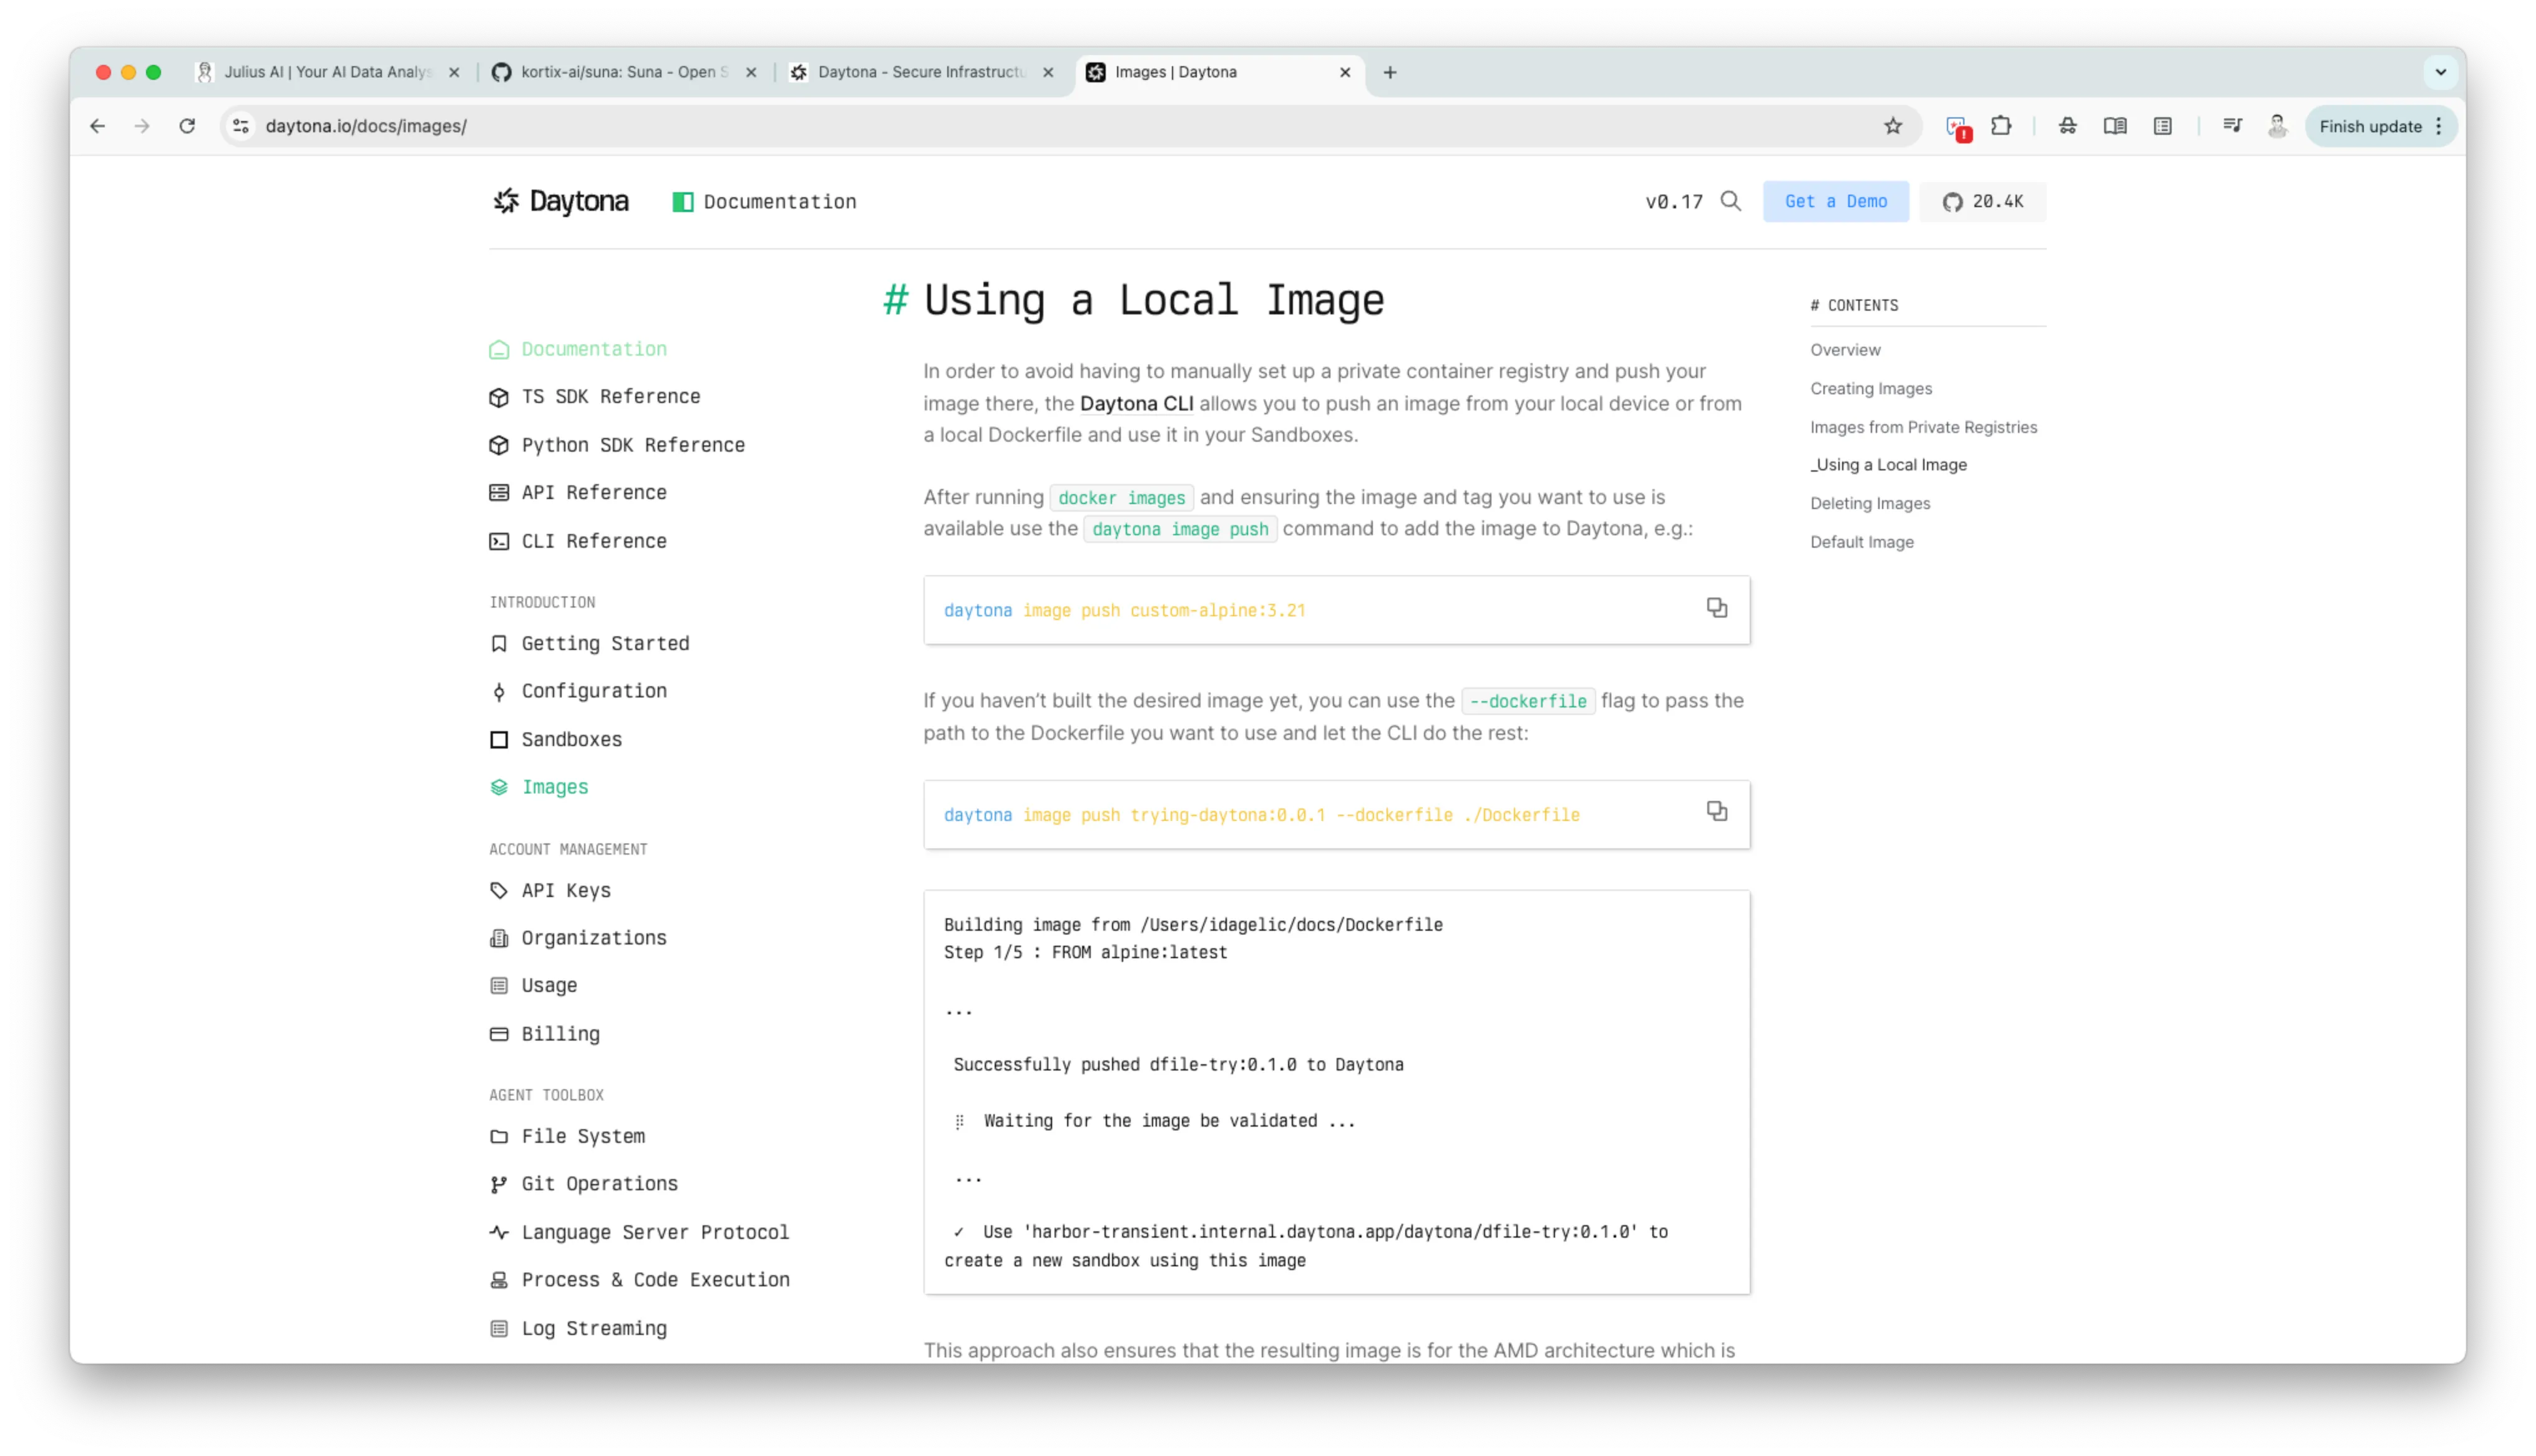Click the Daytona logo
The height and width of the screenshot is (1456, 2536).
pos(561,201)
